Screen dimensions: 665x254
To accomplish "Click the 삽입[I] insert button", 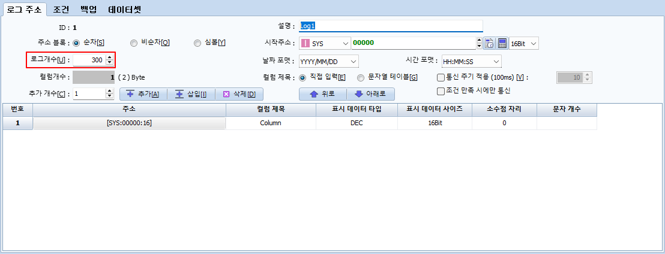I will pyautogui.click(x=191, y=94).
